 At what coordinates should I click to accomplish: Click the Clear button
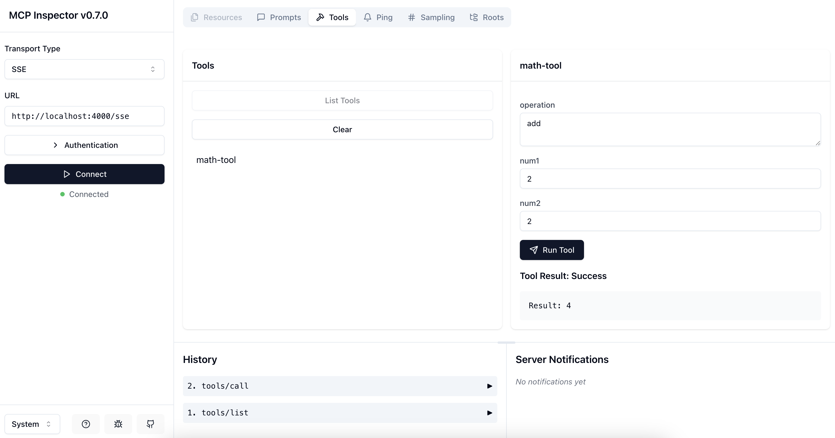(x=342, y=129)
